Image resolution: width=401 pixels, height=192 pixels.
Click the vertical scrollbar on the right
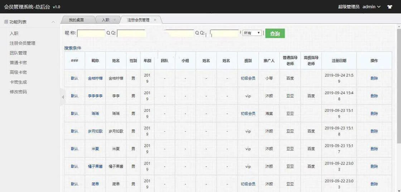point(399,89)
